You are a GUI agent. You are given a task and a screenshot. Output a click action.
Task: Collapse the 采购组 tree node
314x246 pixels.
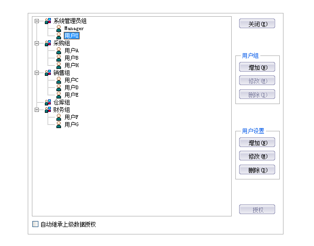tap(37, 43)
